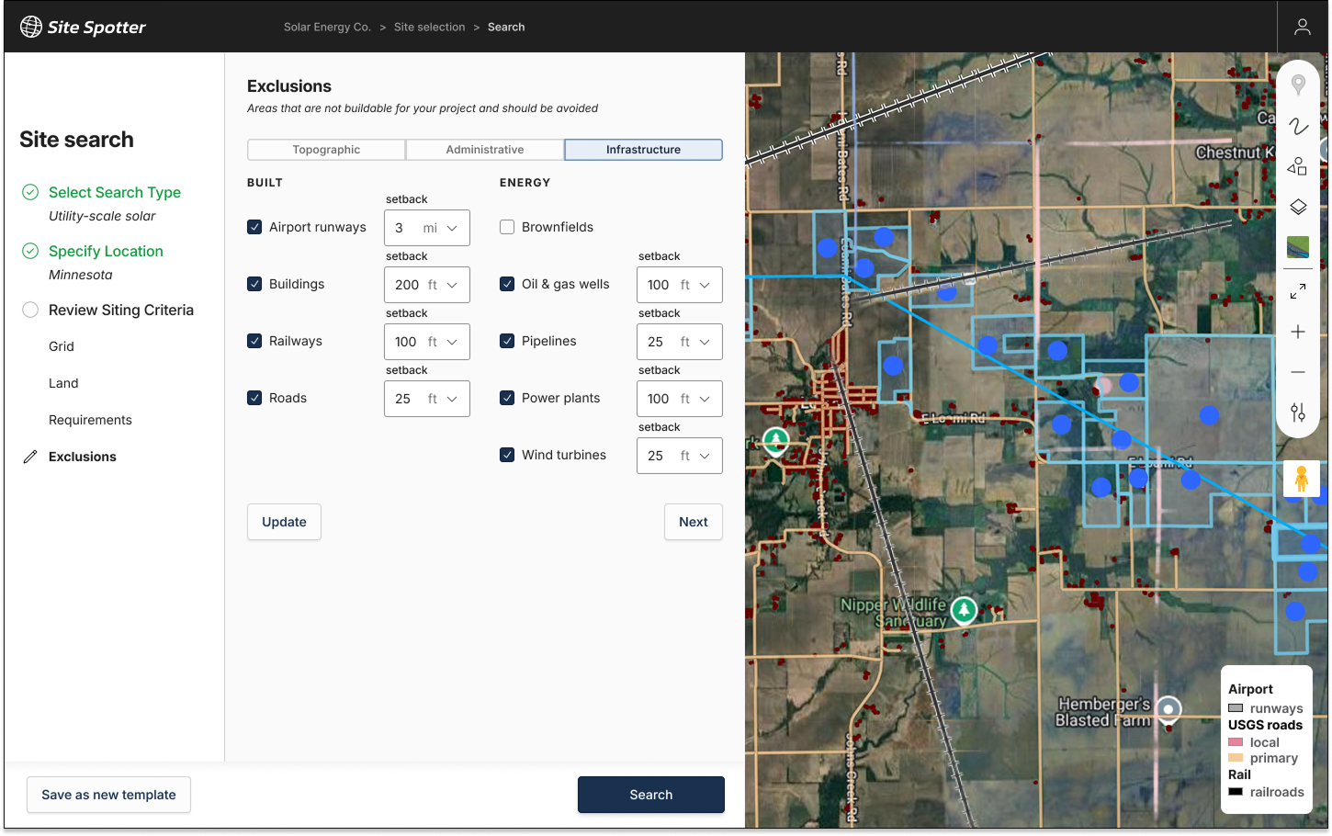This screenshot has width=1332, height=836.
Task: Switch to the Administrative tab
Action: [485, 150]
